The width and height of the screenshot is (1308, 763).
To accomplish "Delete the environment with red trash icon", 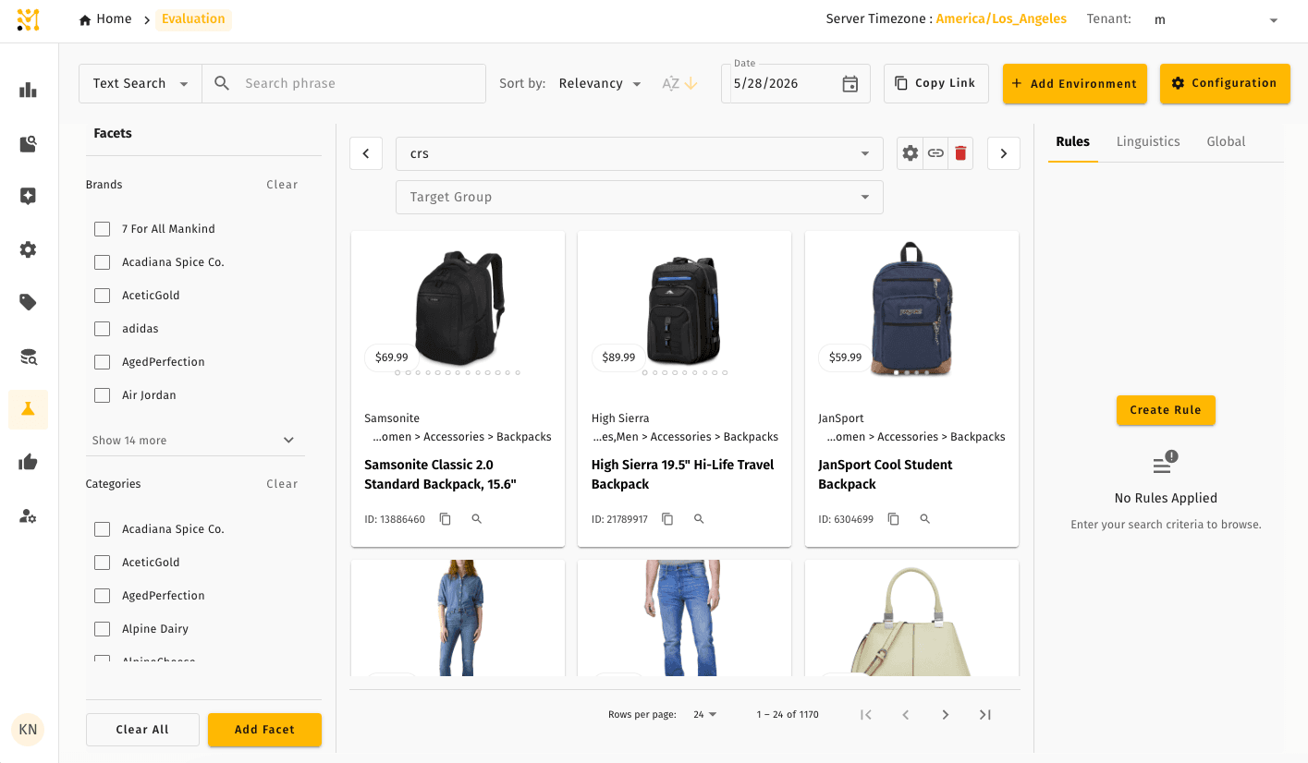I will pos(960,153).
